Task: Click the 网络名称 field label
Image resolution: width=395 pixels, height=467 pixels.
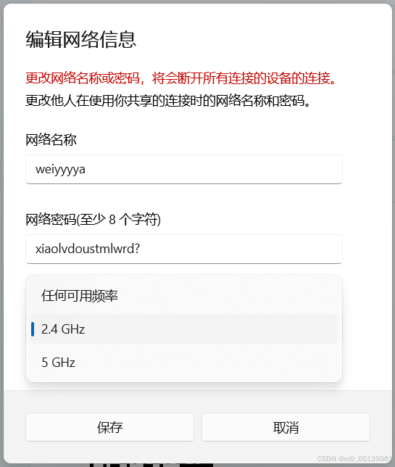Action: pyautogui.click(x=51, y=140)
